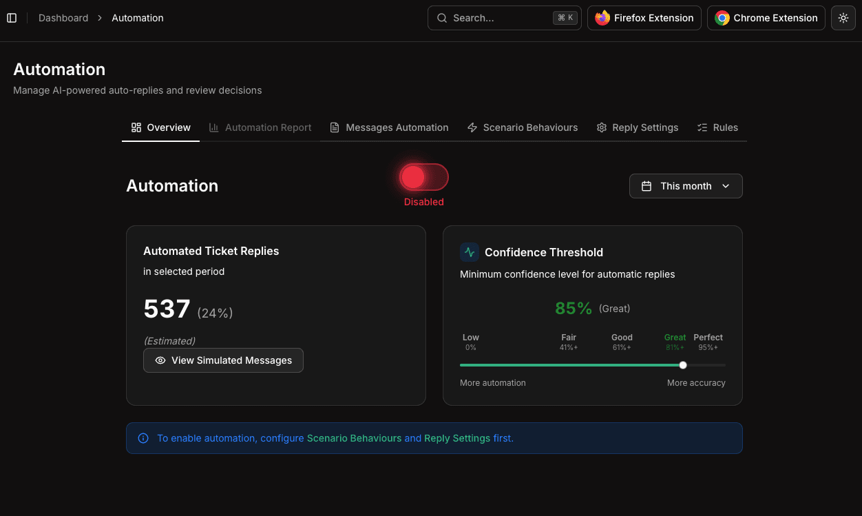The image size is (862, 516).
Task: Follow the Reply Settings link in banner
Action: click(x=457, y=438)
